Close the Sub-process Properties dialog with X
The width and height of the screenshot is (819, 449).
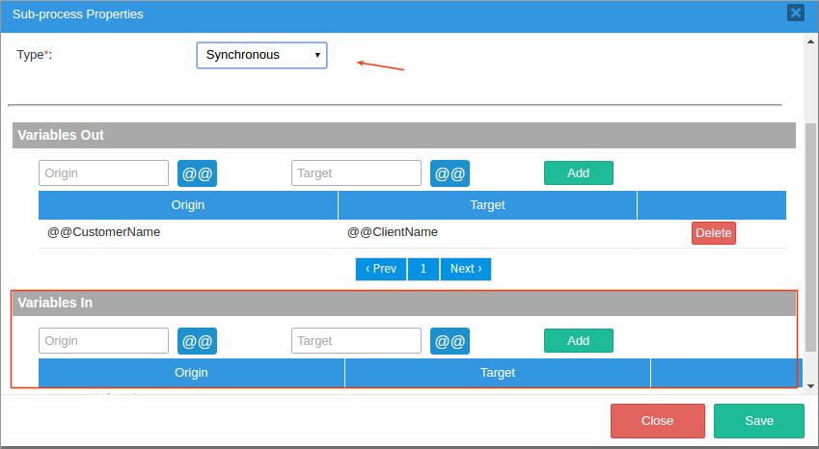tap(795, 13)
